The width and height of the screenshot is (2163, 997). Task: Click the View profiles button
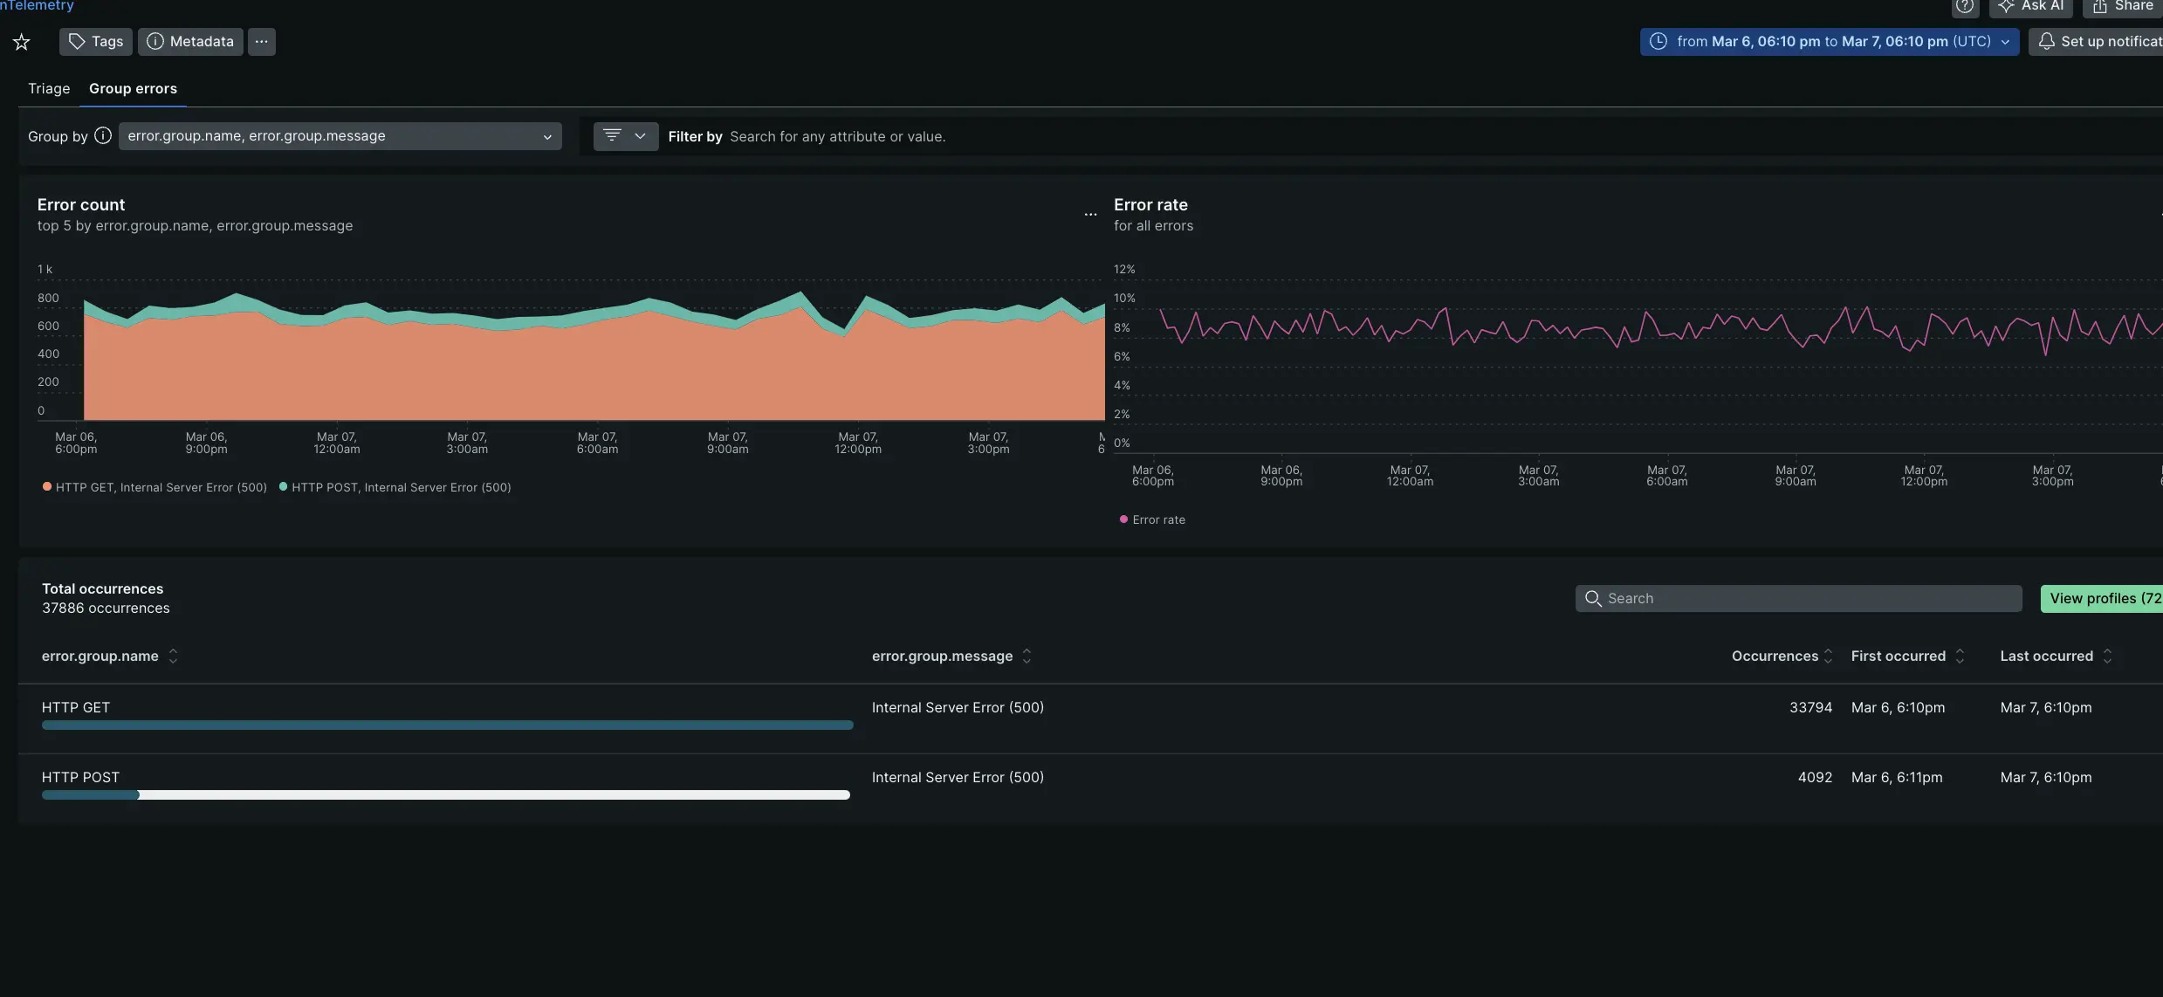tap(2104, 599)
